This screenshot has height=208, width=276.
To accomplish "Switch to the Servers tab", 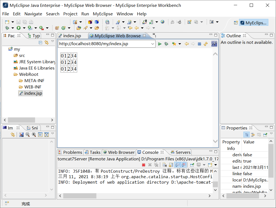I will (181, 152).
